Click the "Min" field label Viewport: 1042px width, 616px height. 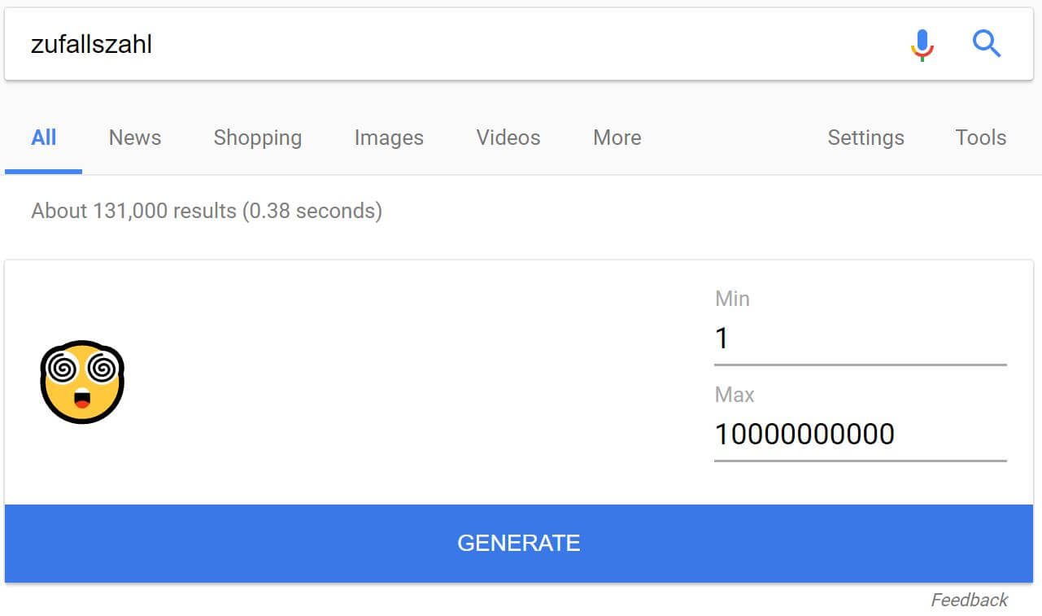732,299
